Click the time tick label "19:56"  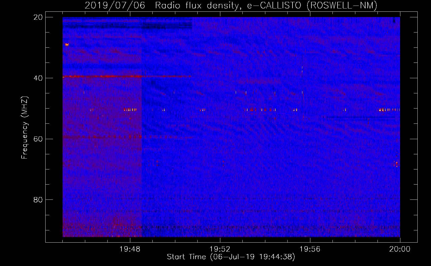pos(310,249)
